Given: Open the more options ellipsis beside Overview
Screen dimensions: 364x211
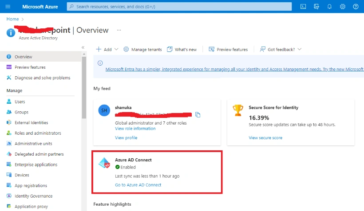Looking at the screenshot, I should (x=119, y=30).
